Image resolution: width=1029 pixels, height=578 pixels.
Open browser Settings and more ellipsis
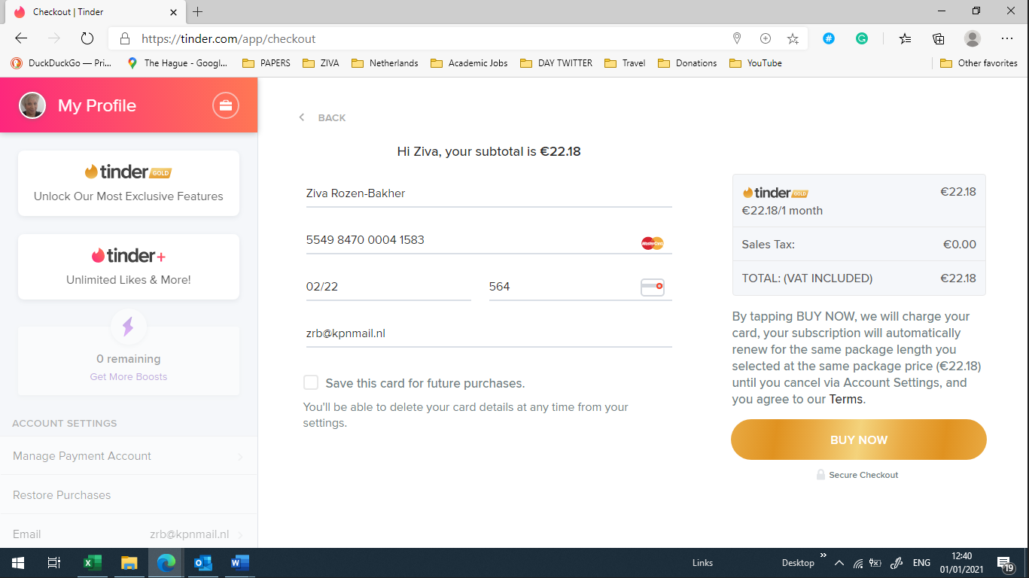click(1007, 38)
